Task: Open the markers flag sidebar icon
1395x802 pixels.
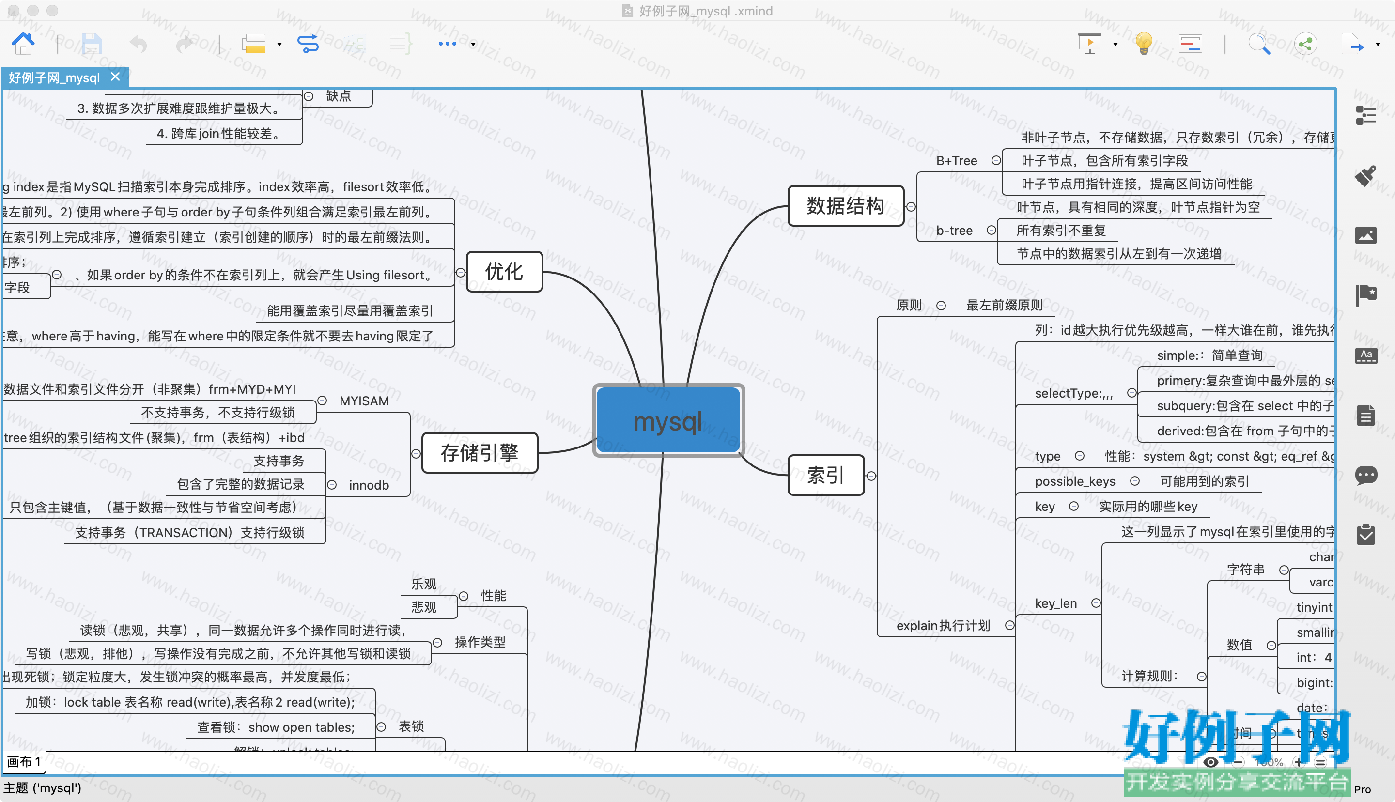Action: click(x=1366, y=295)
